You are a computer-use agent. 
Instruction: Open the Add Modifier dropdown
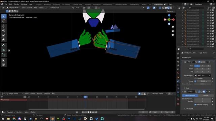pos(198,57)
